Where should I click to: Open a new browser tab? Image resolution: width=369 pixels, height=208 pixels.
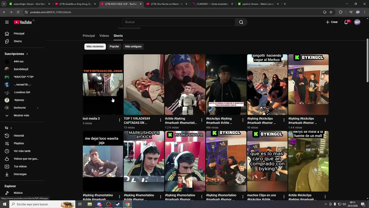(x=285, y=4)
